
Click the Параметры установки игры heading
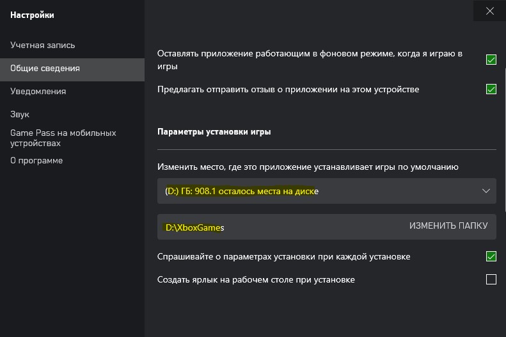pyautogui.click(x=214, y=132)
